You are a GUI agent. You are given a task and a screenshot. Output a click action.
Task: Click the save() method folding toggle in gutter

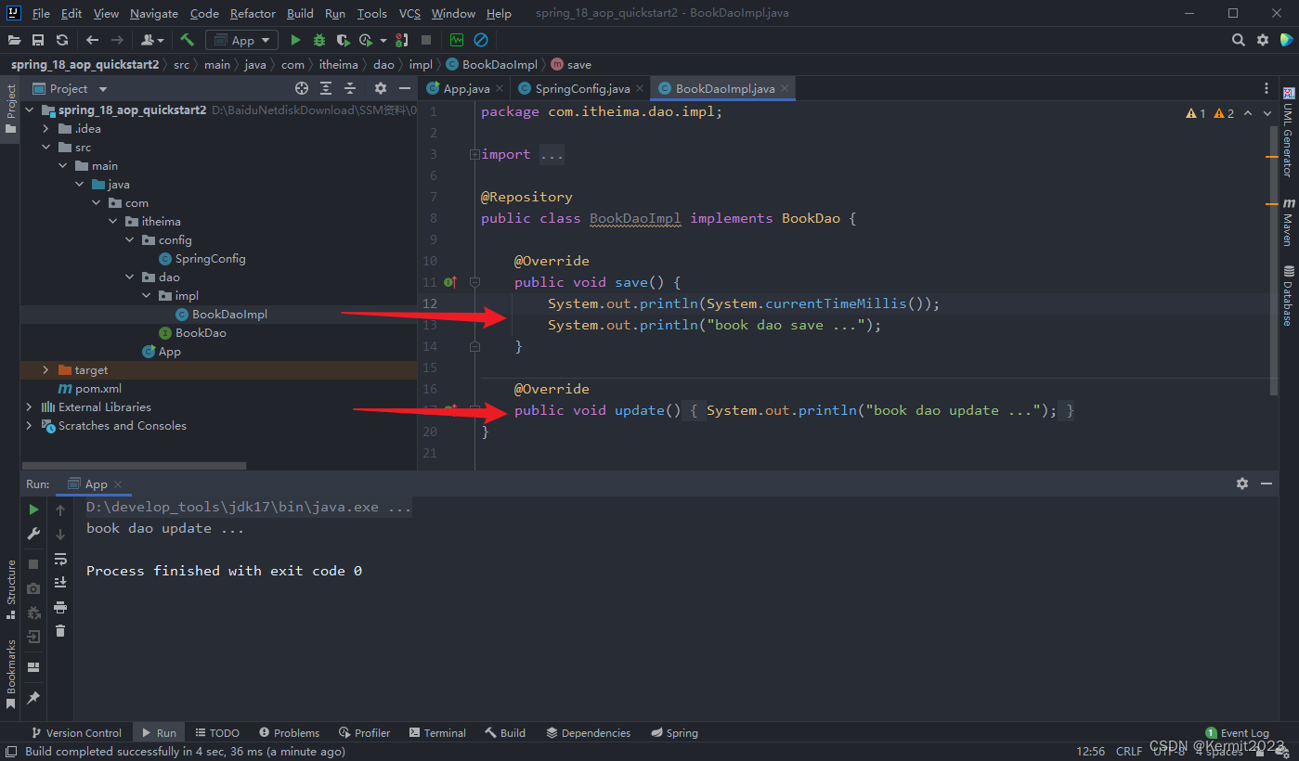tap(474, 282)
